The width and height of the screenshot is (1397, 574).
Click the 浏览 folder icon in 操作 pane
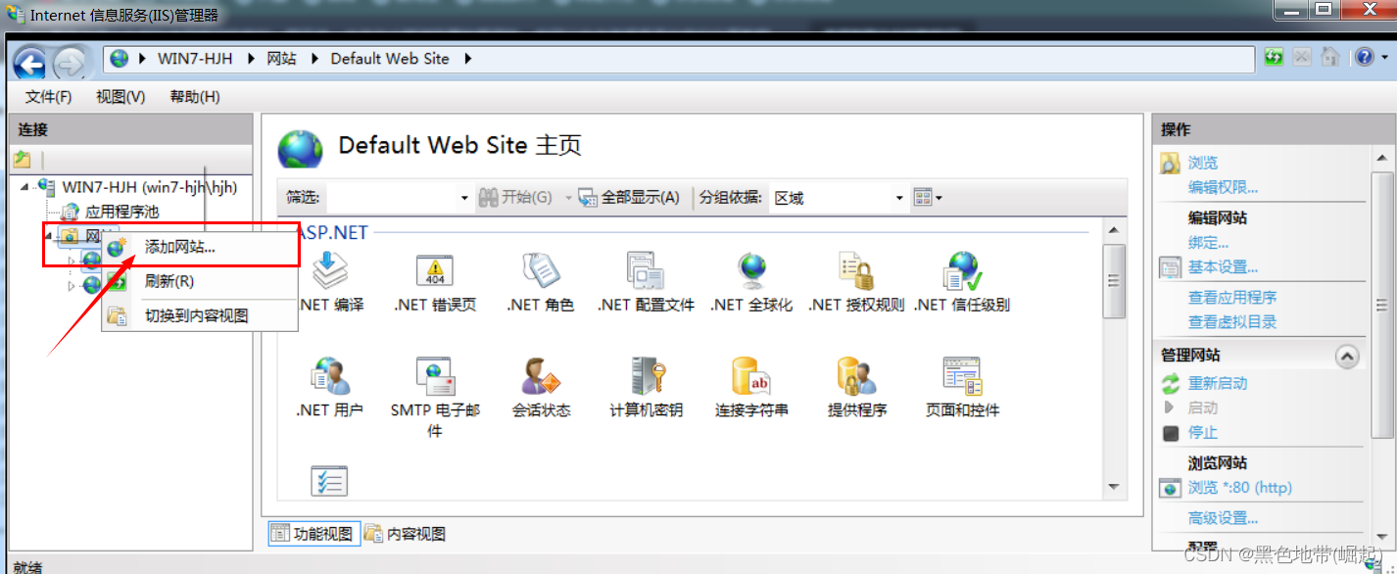pos(1170,163)
